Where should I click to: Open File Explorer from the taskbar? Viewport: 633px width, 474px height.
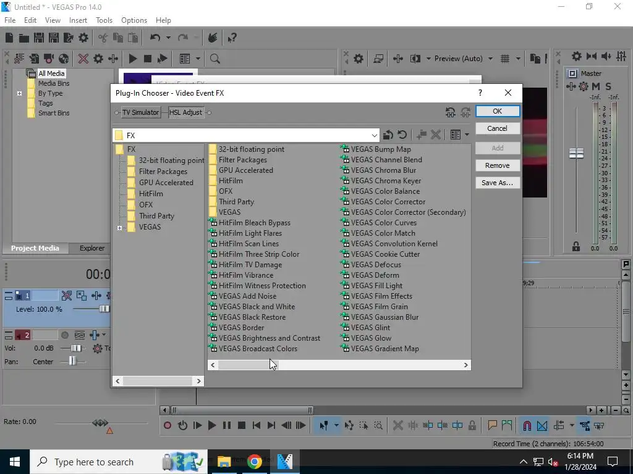click(x=224, y=462)
